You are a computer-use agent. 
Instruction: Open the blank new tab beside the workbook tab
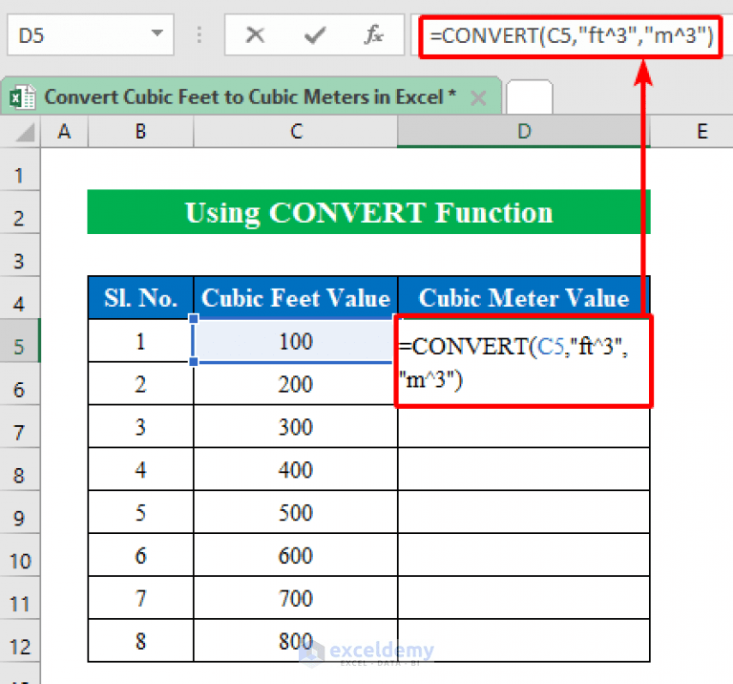click(x=530, y=96)
